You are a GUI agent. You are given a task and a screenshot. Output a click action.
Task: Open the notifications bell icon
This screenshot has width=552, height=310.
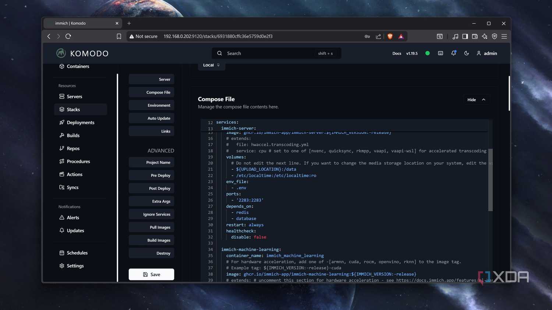point(453,53)
